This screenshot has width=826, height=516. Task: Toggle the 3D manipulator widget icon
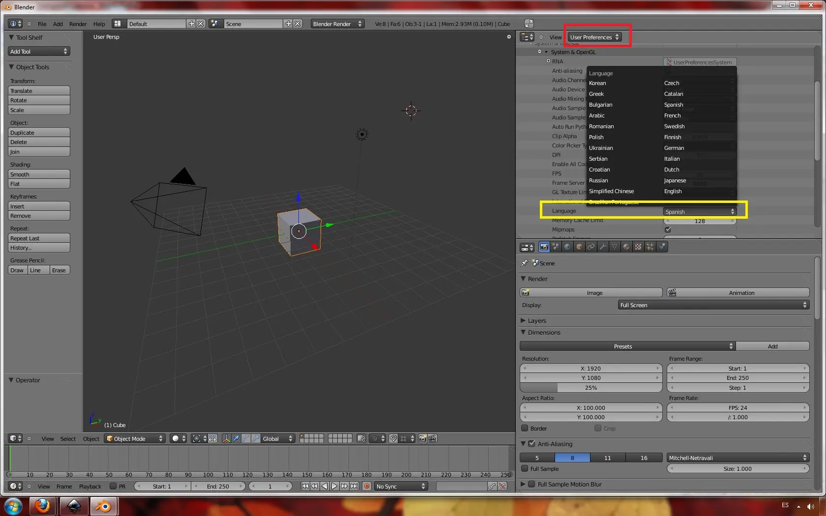click(x=226, y=438)
